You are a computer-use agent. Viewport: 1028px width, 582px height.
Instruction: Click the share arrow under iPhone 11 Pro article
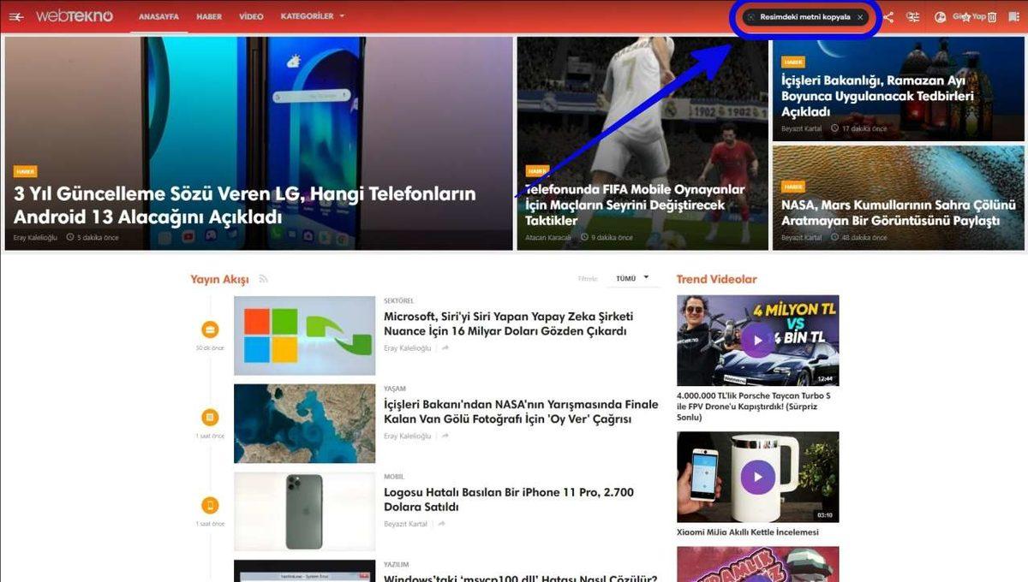click(442, 524)
